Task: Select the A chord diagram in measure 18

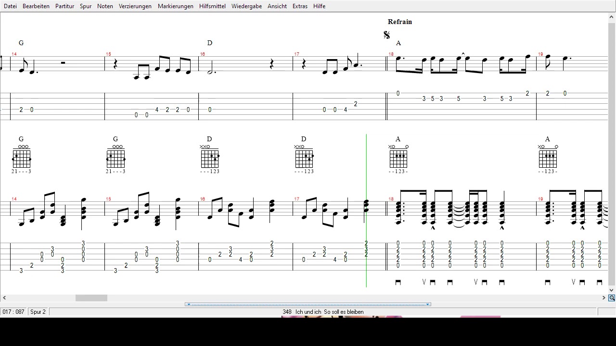Action: pos(398,156)
